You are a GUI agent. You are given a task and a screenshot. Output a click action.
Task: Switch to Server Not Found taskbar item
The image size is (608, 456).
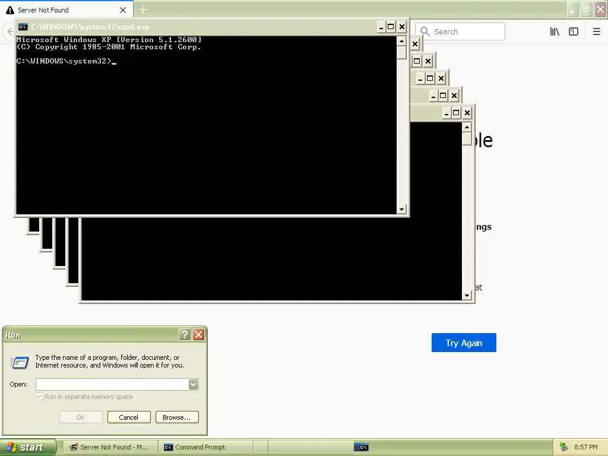point(110,447)
